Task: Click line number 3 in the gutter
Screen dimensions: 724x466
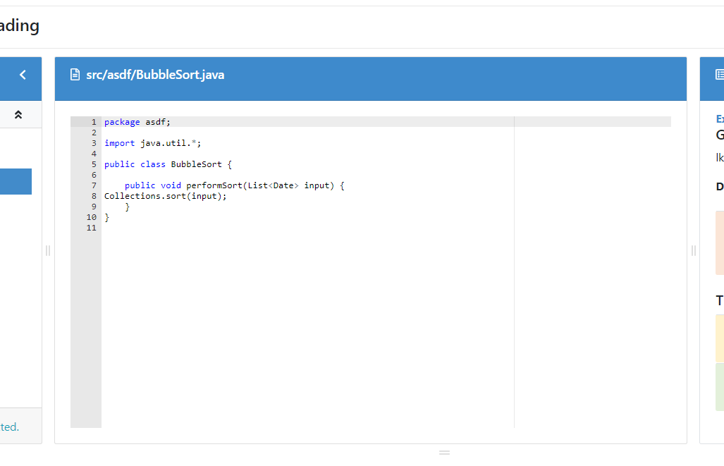Action: point(94,143)
